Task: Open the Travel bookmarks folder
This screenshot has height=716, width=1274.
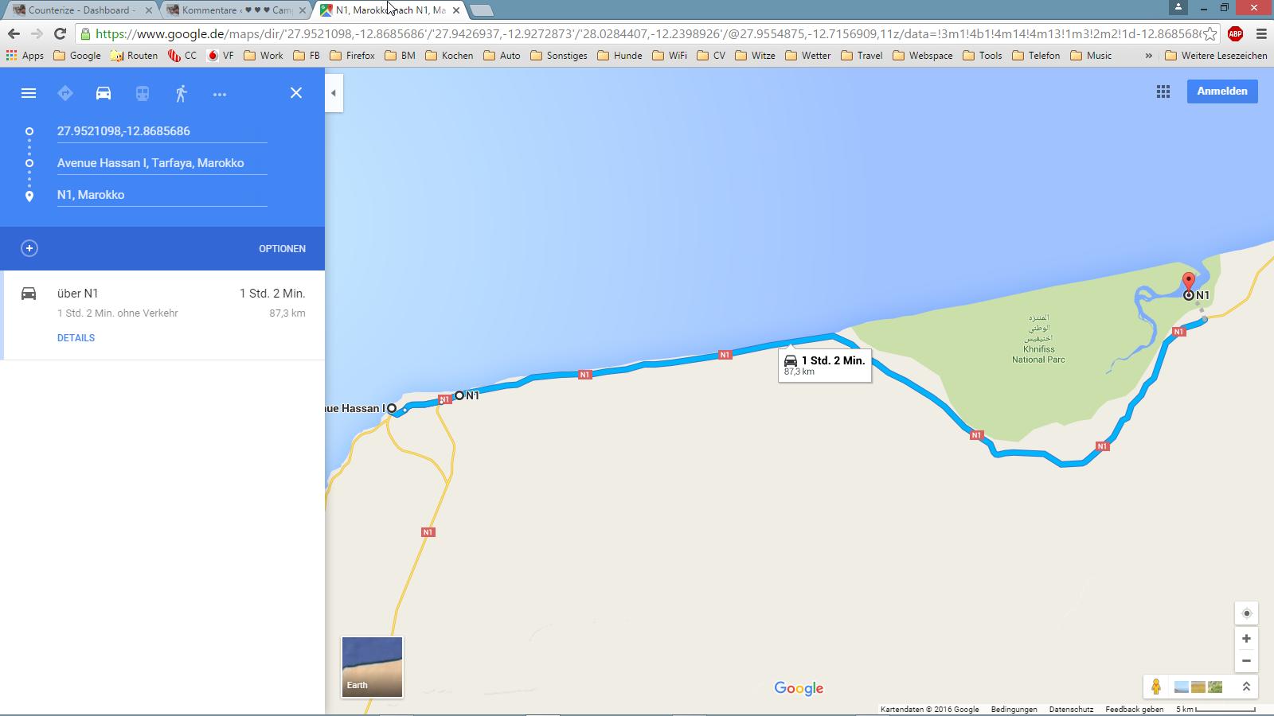Action: 862,56
